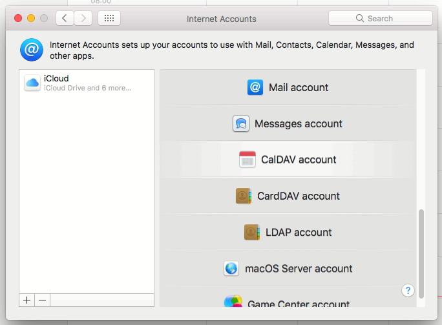Choose "Mail account" label
The height and width of the screenshot is (325, 442).
coord(299,87)
